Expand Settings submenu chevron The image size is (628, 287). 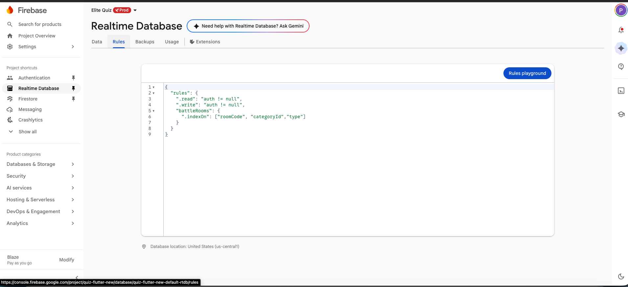[73, 47]
